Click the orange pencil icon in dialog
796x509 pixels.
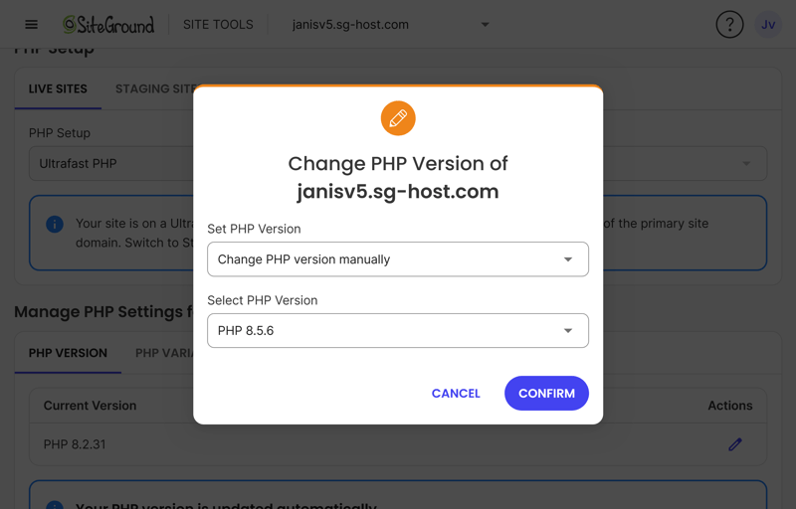tap(398, 118)
